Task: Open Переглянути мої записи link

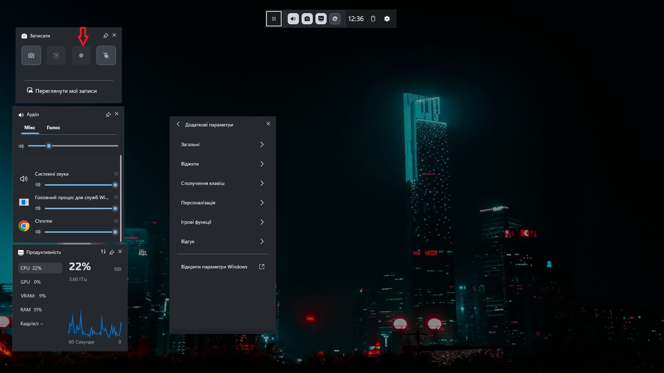Action: [66, 91]
